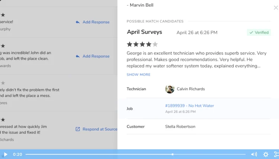Viewport: 279px width, 159px height.
Task: Click the George review text
Action: coord(197,59)
